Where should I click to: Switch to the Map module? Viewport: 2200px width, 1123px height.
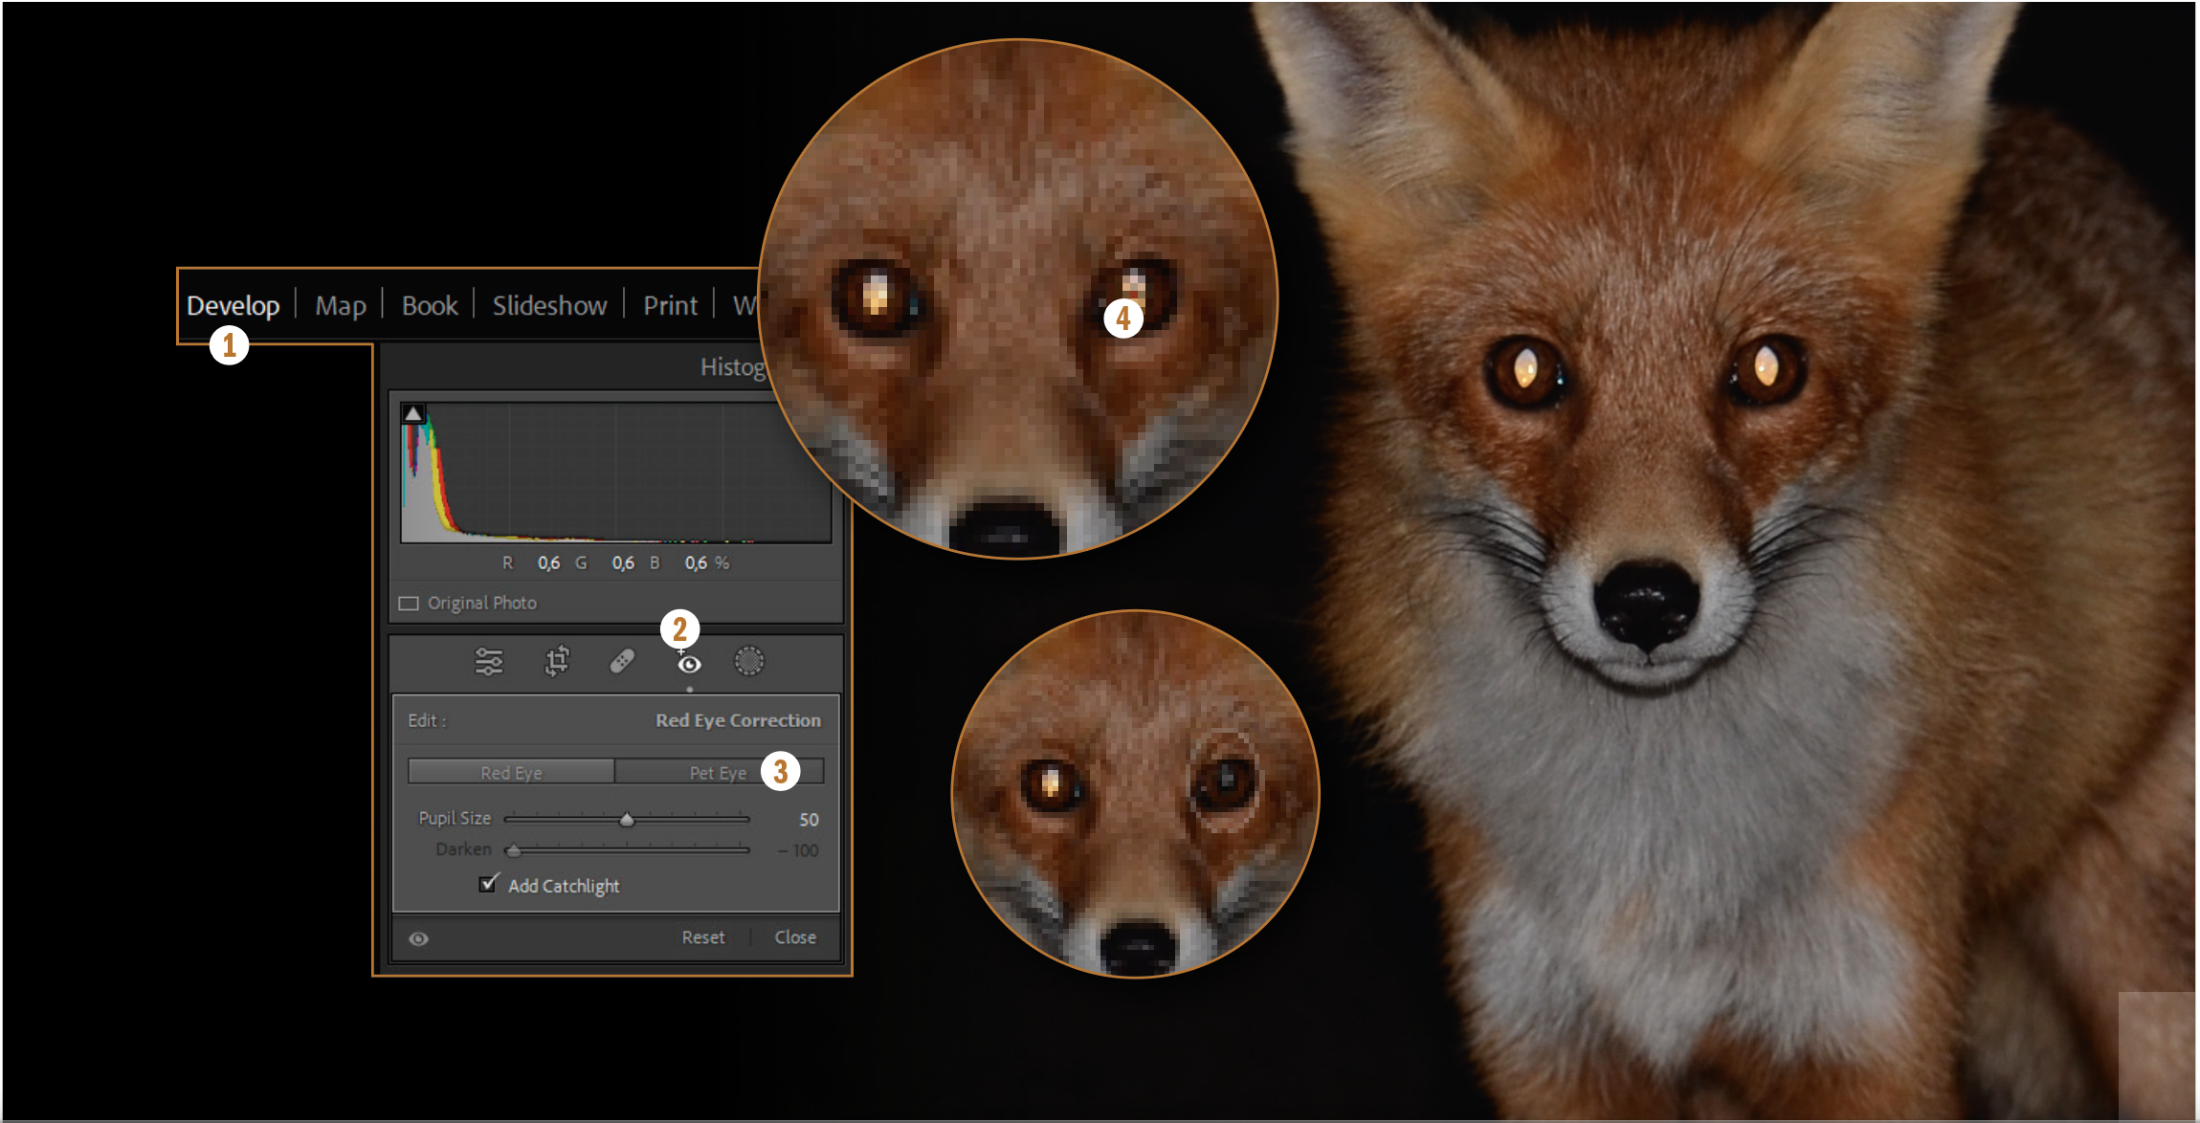click(341, 306)
